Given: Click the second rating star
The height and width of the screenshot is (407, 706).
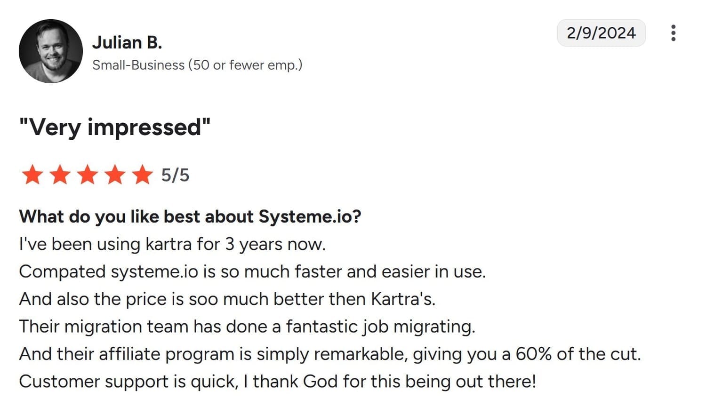Looking at the screenshot, I should click(x=60, y=175).
